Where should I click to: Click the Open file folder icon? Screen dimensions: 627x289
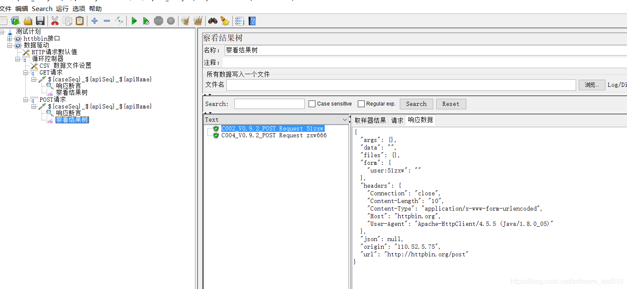pyautogui.click(x=28, y=21)
